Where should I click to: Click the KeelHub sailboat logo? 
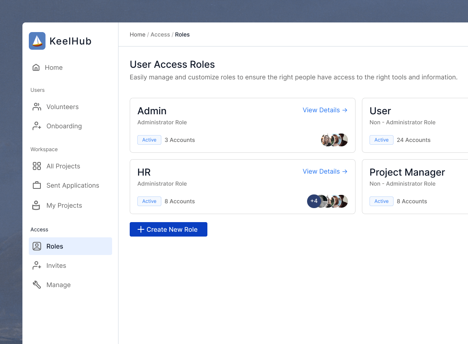37,41
